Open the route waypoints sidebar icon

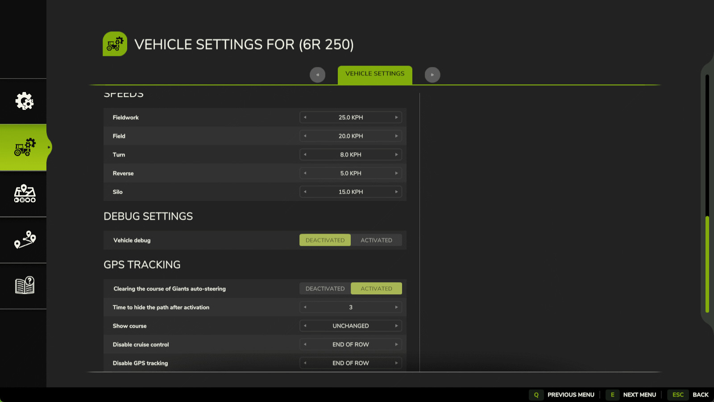click(x=24, y=240)
